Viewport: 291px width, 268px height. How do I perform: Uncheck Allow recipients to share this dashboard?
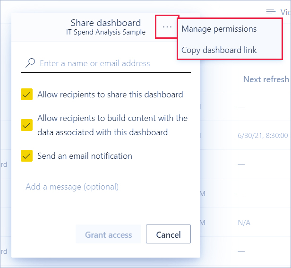[27, 95]
